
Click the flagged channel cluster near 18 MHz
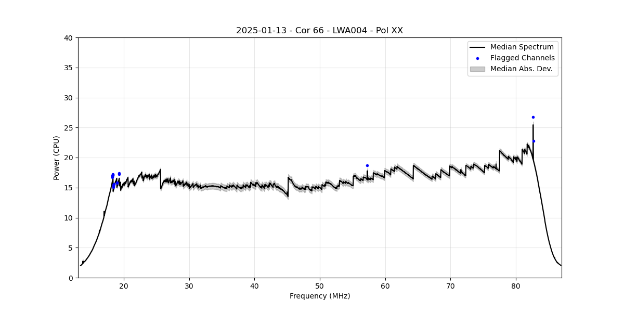[113, 176]
